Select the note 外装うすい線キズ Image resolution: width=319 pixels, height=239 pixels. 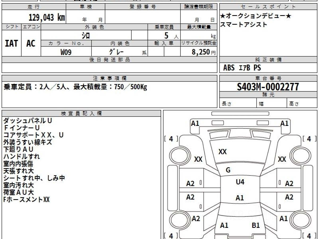[x=28, y=142]
